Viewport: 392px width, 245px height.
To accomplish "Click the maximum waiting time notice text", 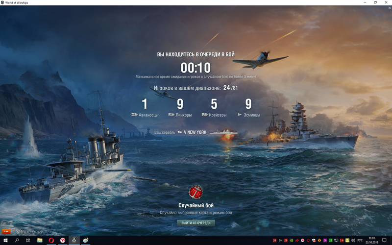I will click(x=196, y=77).
